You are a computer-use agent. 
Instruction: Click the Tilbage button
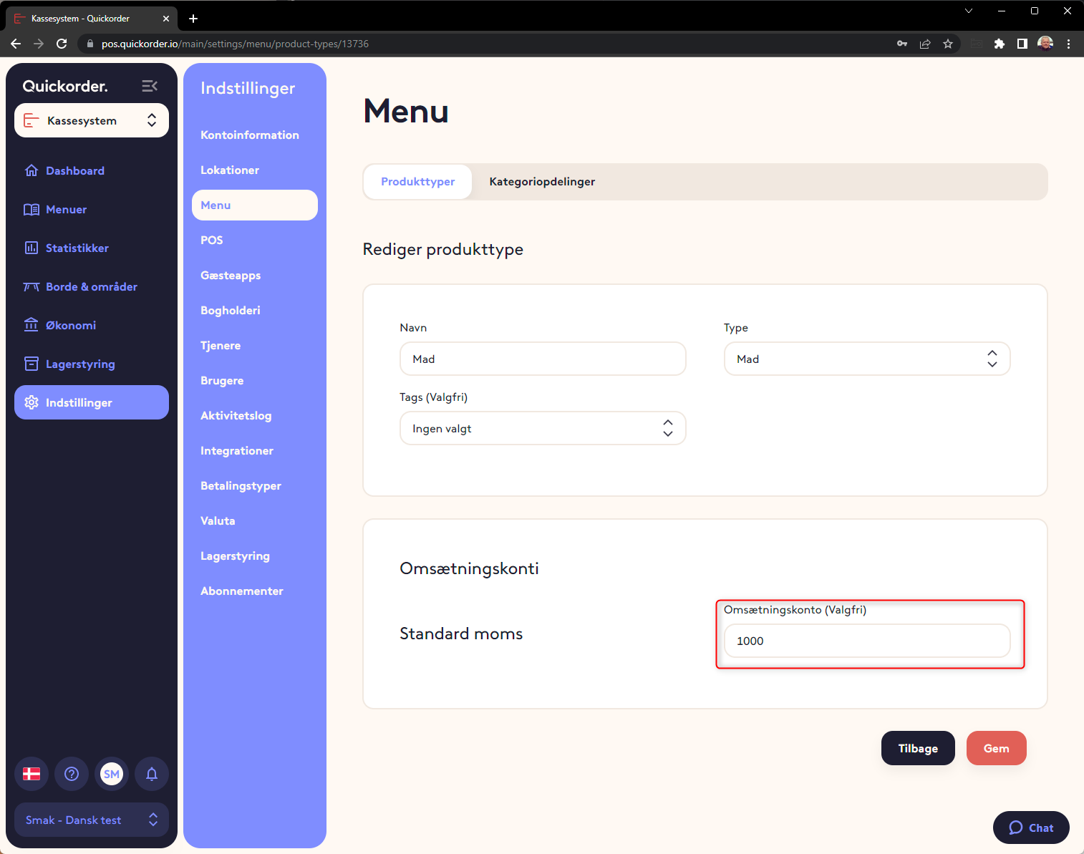(x=918, y=748)
